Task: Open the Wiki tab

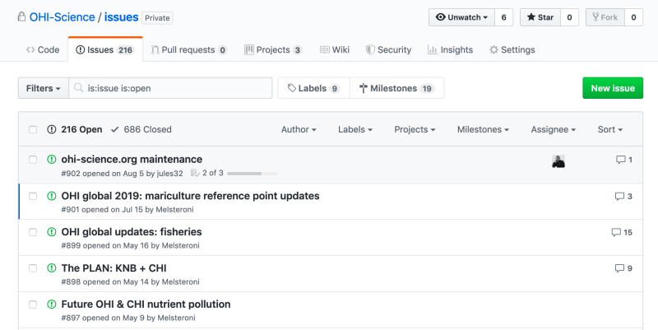Action: point(335,49)
